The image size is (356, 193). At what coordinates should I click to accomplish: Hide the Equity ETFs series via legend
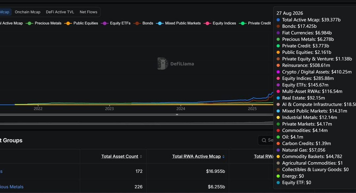click(116, 23)
